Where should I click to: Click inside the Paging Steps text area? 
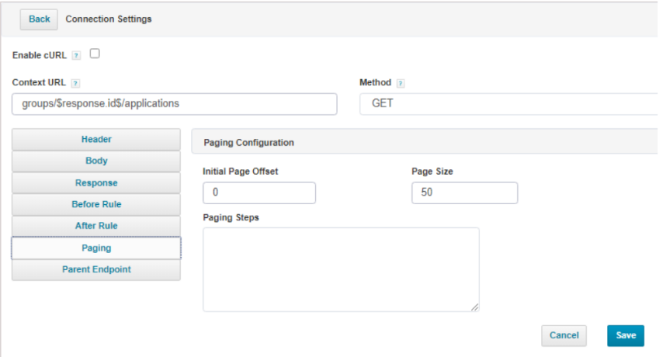coord(341,269)
